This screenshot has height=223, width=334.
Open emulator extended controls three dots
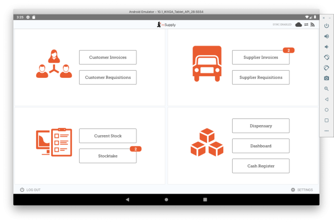point(326,131)
